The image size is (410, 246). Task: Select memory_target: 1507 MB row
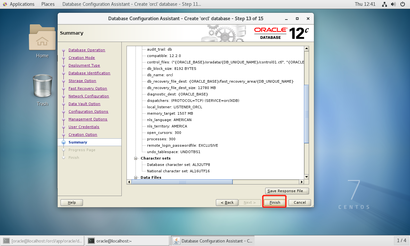[170, 113]
